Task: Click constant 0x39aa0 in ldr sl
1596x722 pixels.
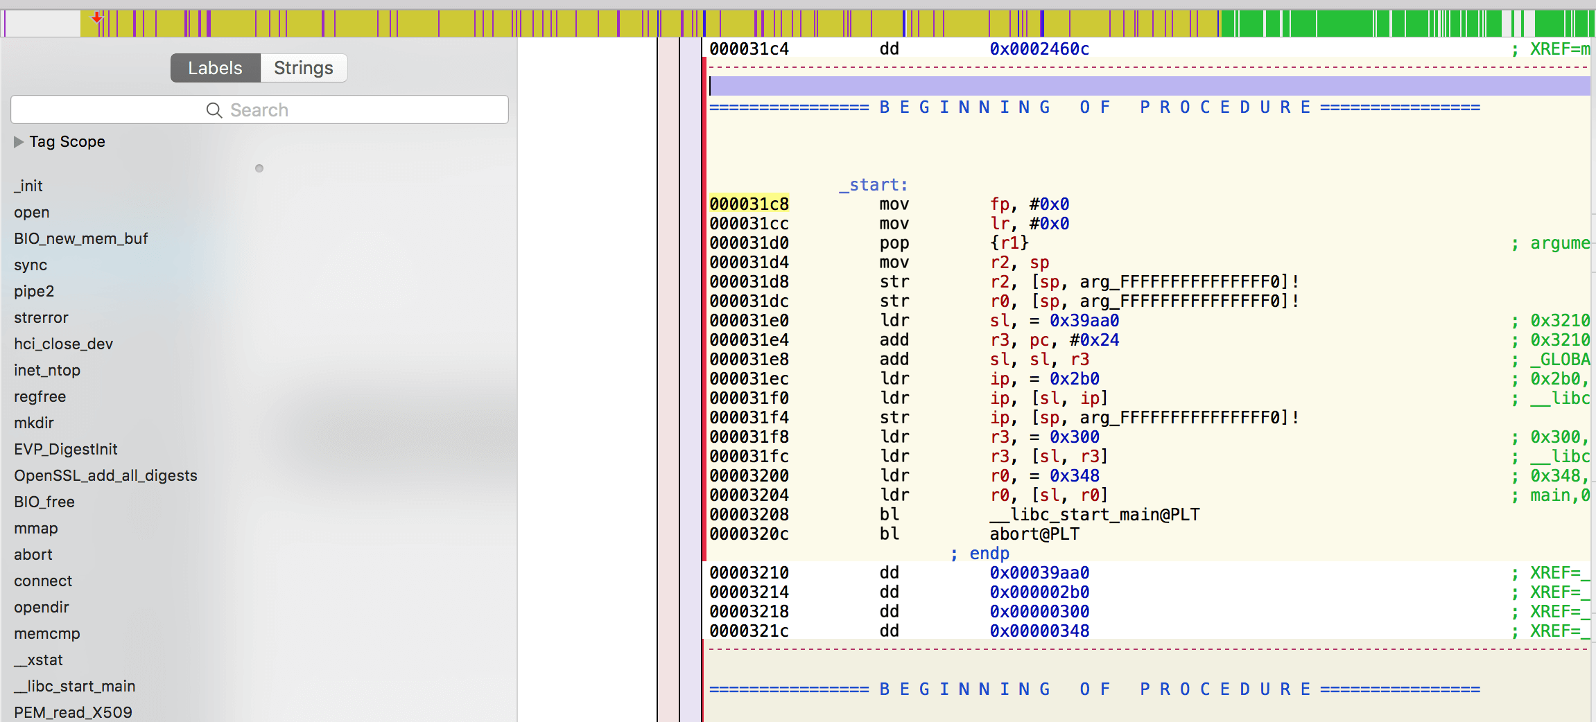Action: click(x=1084, y=321)
